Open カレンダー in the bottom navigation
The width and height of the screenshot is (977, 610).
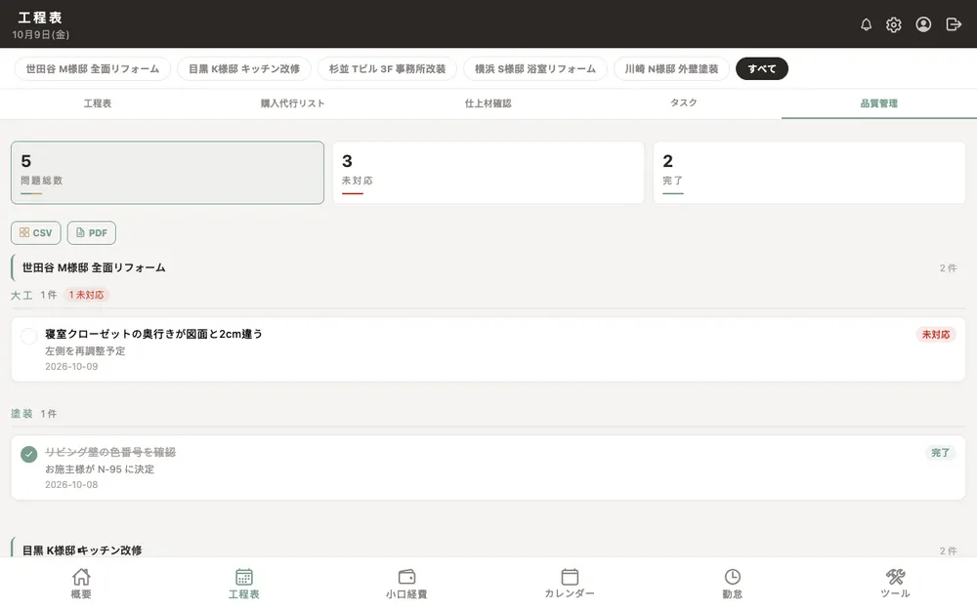pyautogui.click(x=570, y=584)
